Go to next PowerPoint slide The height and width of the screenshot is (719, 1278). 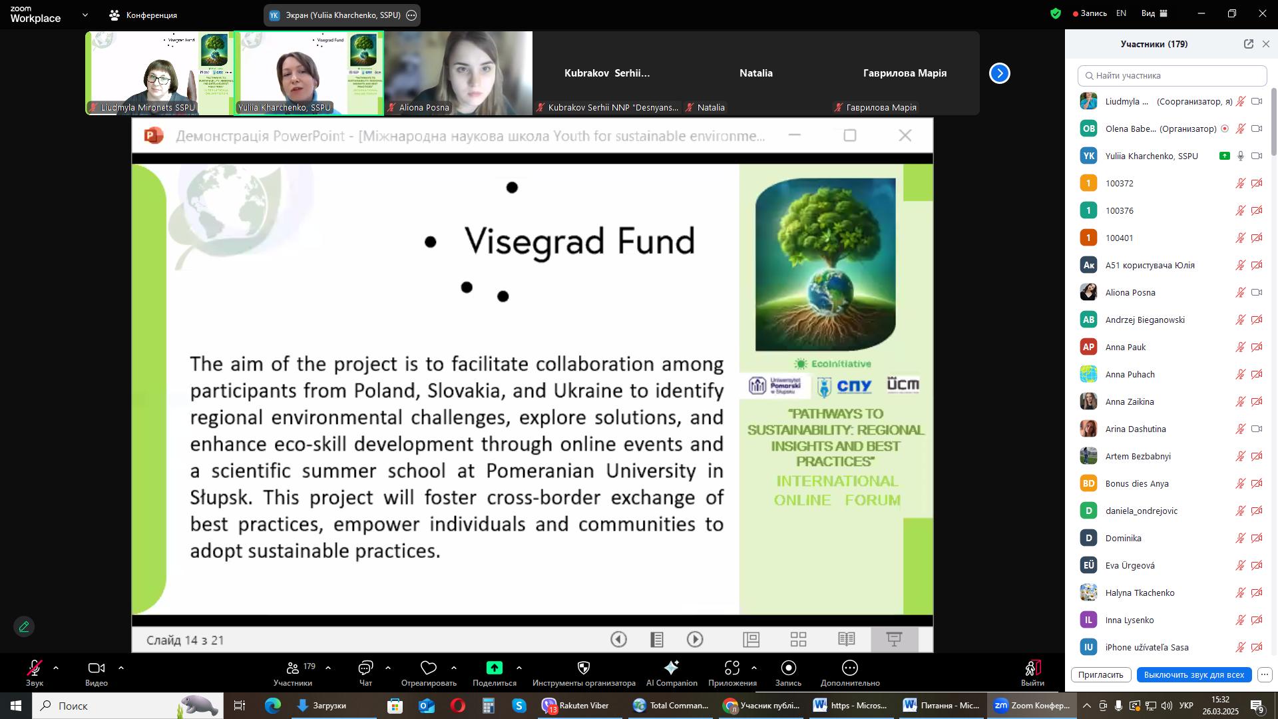pos(695,640)
